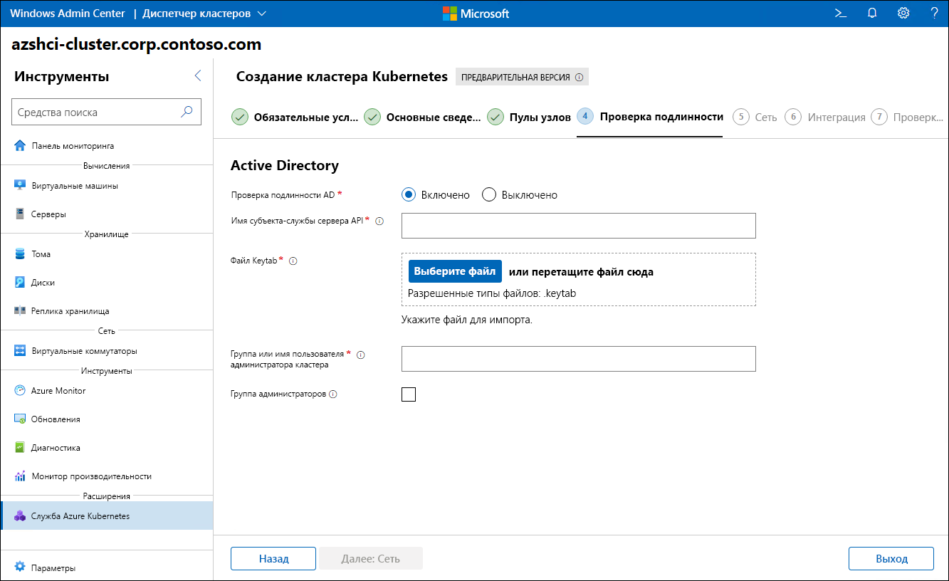Go to the Обязательные условия step
The width and height of the screenshot is (949, 581).
coord(295,117)
